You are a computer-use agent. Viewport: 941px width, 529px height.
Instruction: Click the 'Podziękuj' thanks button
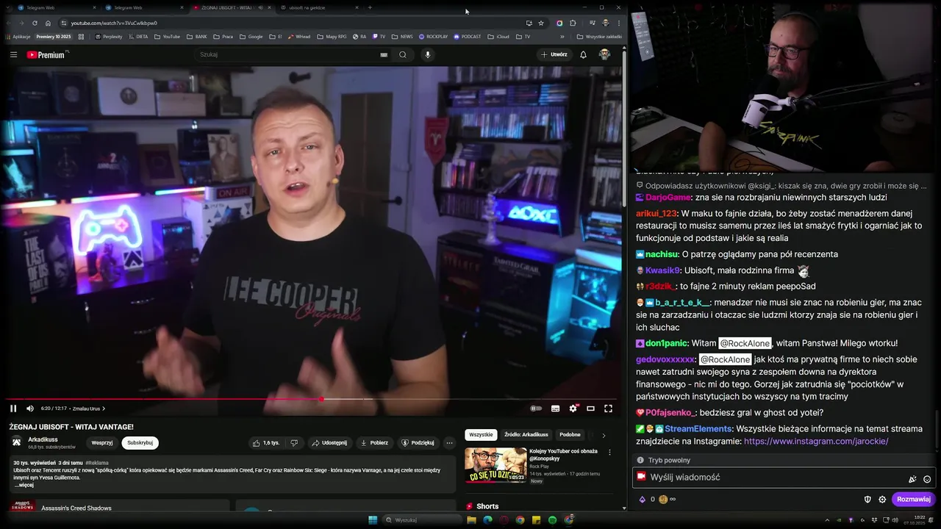pos(418,443)
